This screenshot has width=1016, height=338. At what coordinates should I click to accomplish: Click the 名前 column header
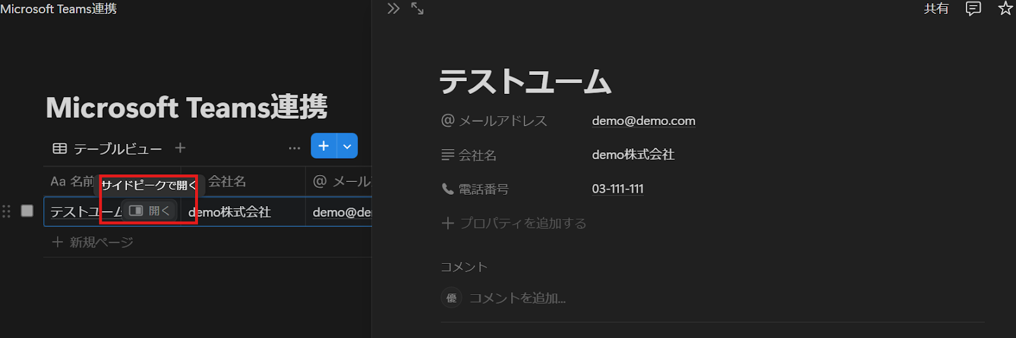71,181
